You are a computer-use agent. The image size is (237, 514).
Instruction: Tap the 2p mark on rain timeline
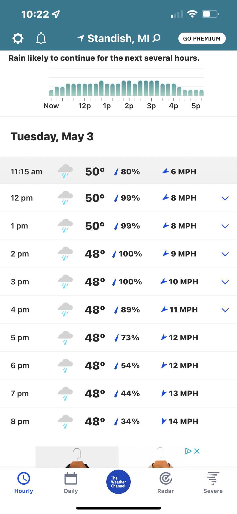pyautogui.click(x=129, y=106)
